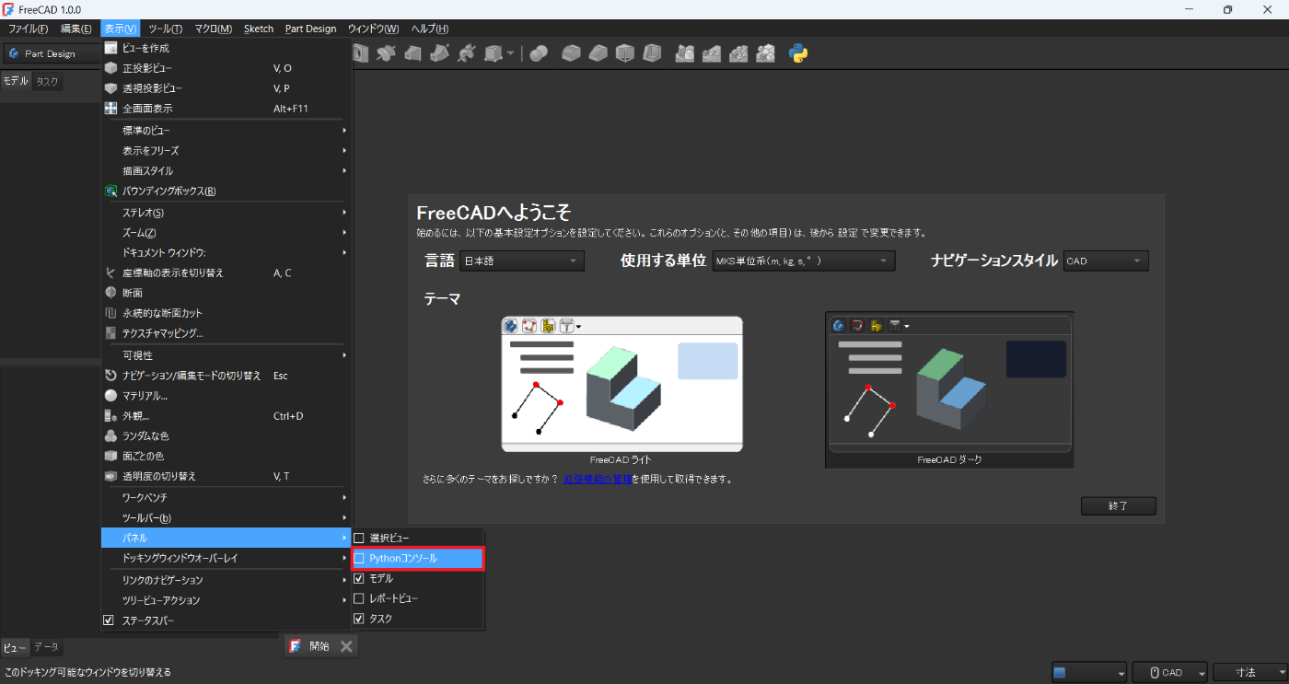Expand the ワークベンチ submenu entry
The width and height of the screenshot is (1289, 684).
(x=226, y=497)
